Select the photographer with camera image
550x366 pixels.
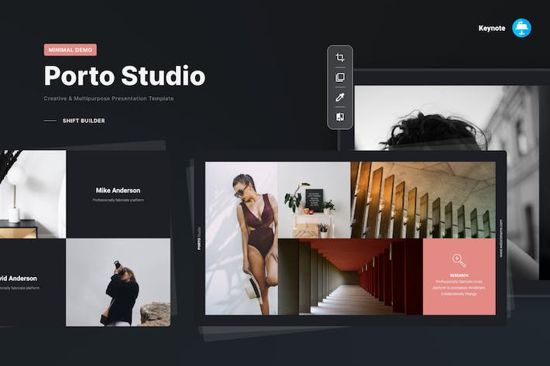click(x=118, y=282)
